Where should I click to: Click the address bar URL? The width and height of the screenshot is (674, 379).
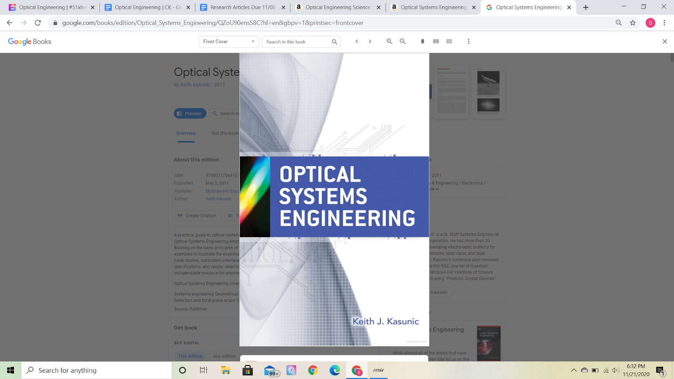[x=213, y=23]
